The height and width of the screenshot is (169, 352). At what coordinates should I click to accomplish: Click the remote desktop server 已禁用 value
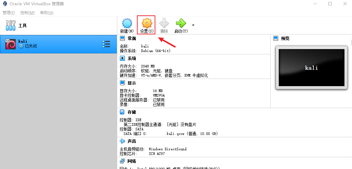[x=159, y=100]
